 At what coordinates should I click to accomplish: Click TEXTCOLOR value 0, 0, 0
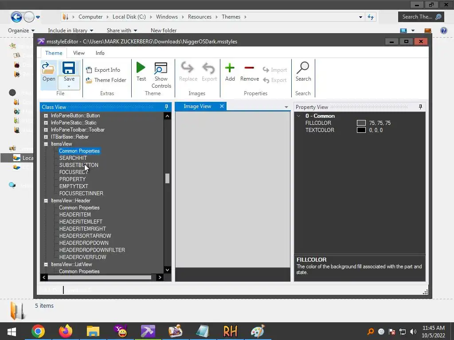(376, 130)
